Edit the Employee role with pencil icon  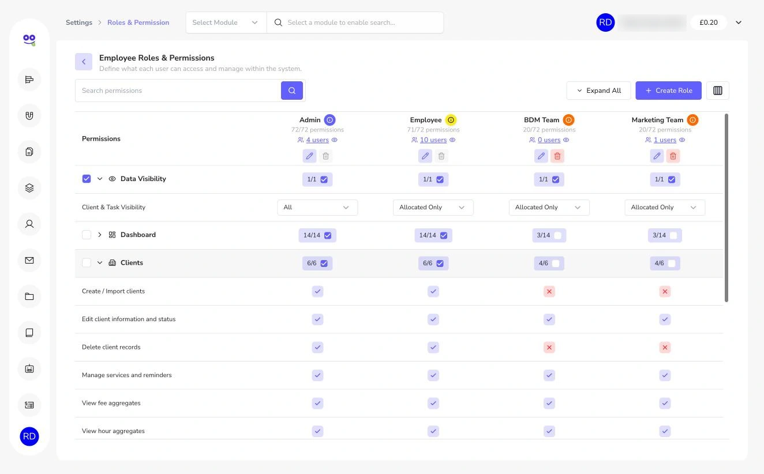click(x=425, y=156)
